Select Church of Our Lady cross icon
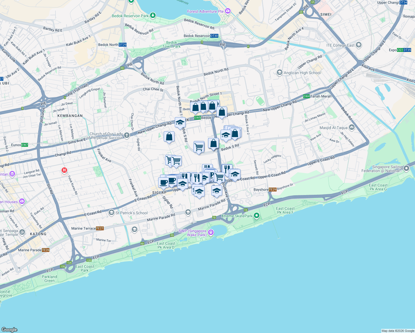Image resolution: width=415 pixels, height=333 pixels. point(126,135)
